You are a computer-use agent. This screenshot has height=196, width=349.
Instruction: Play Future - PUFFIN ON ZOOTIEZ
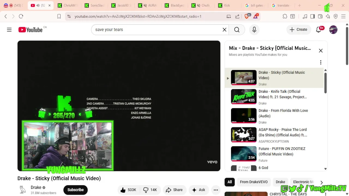pos(274,154)
